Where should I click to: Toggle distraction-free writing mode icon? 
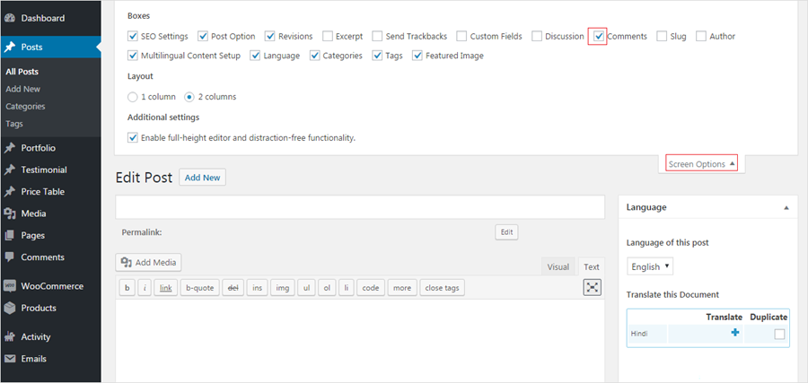(593, 287)
